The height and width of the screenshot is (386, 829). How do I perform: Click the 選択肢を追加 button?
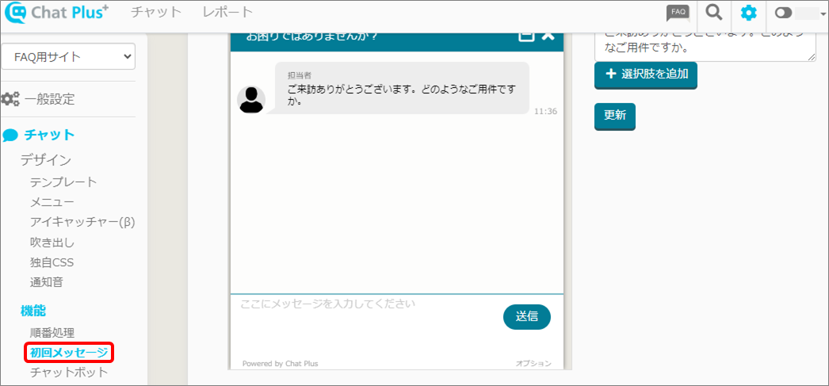tap(646, 75)
